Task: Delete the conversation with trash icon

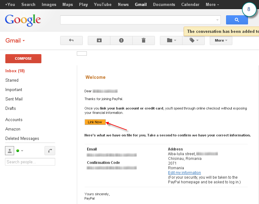Action: pyautogui.click(x=144, y=40)
